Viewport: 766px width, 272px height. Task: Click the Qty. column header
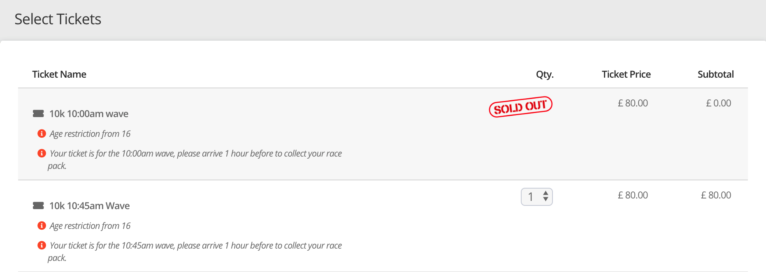click(x=545, y=74)
